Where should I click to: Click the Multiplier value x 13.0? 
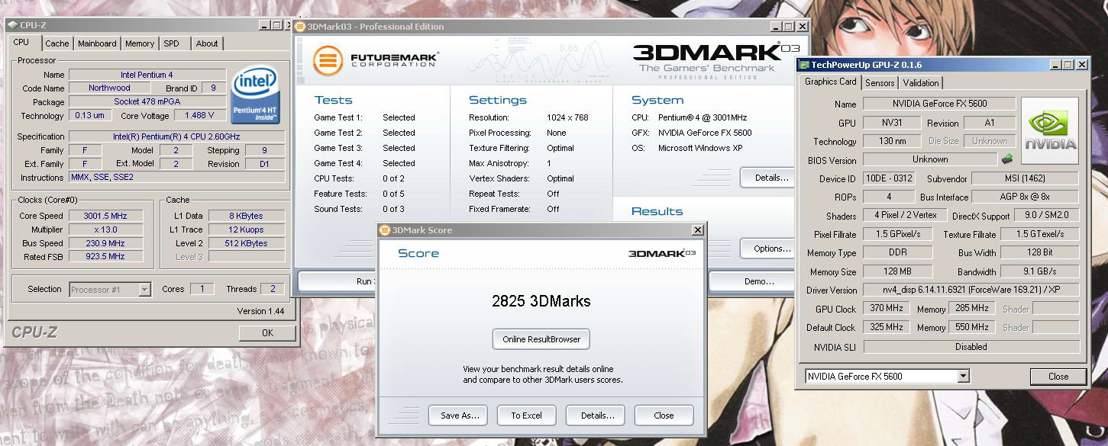click(105, 229)
